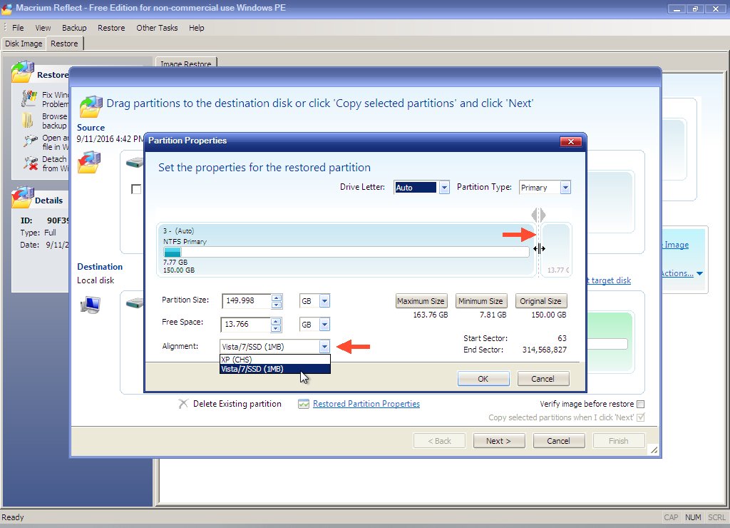This screenshot has height=528, width=730.
Task: Enable Verify image before restore checkbox
Action: tap(640, 404)
